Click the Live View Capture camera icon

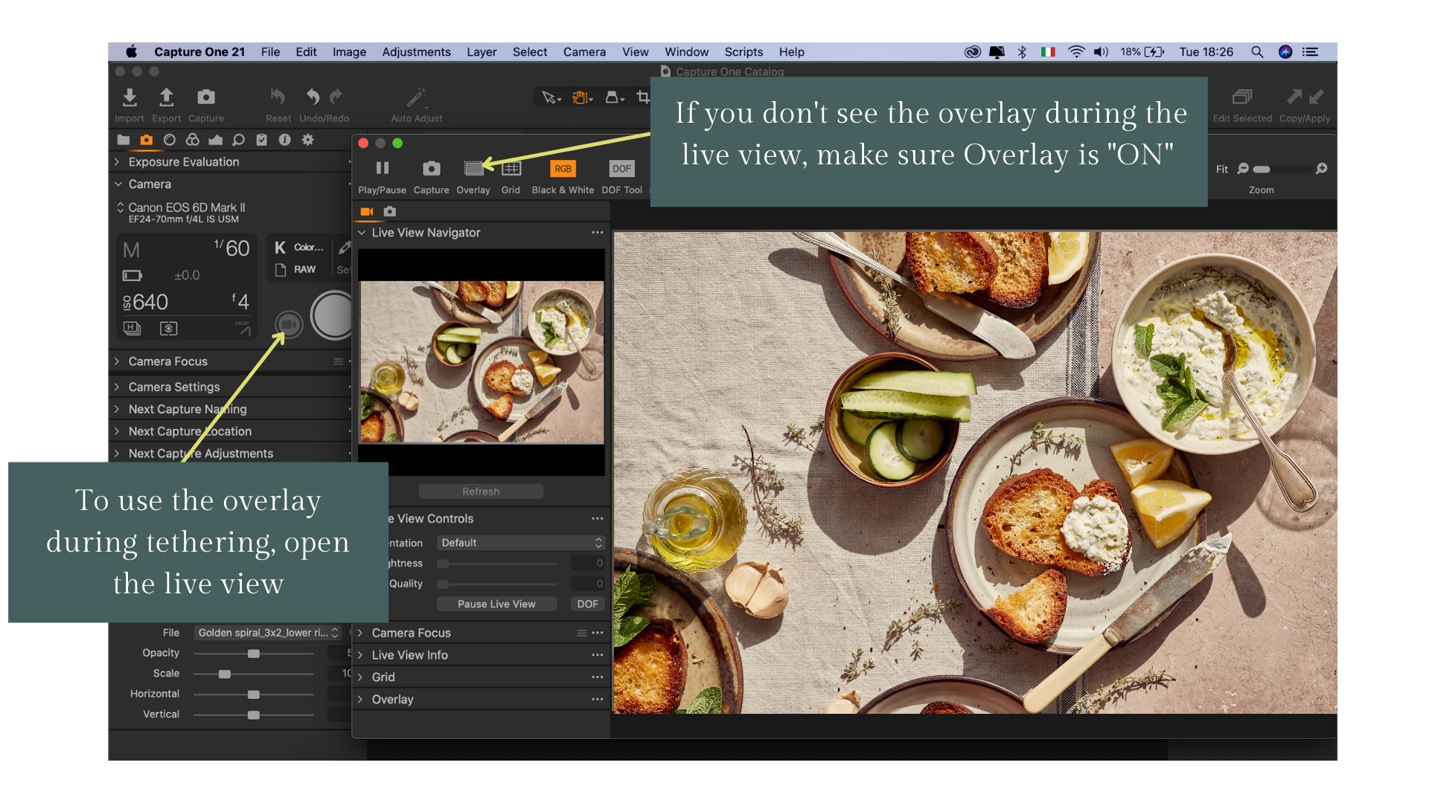click(431, 169)
